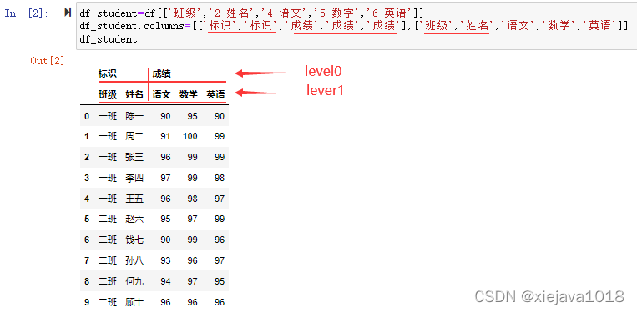Click 语文 score 91 in 周二's row
Viewport: 637px width, 313px height.
tap(165, 136)
